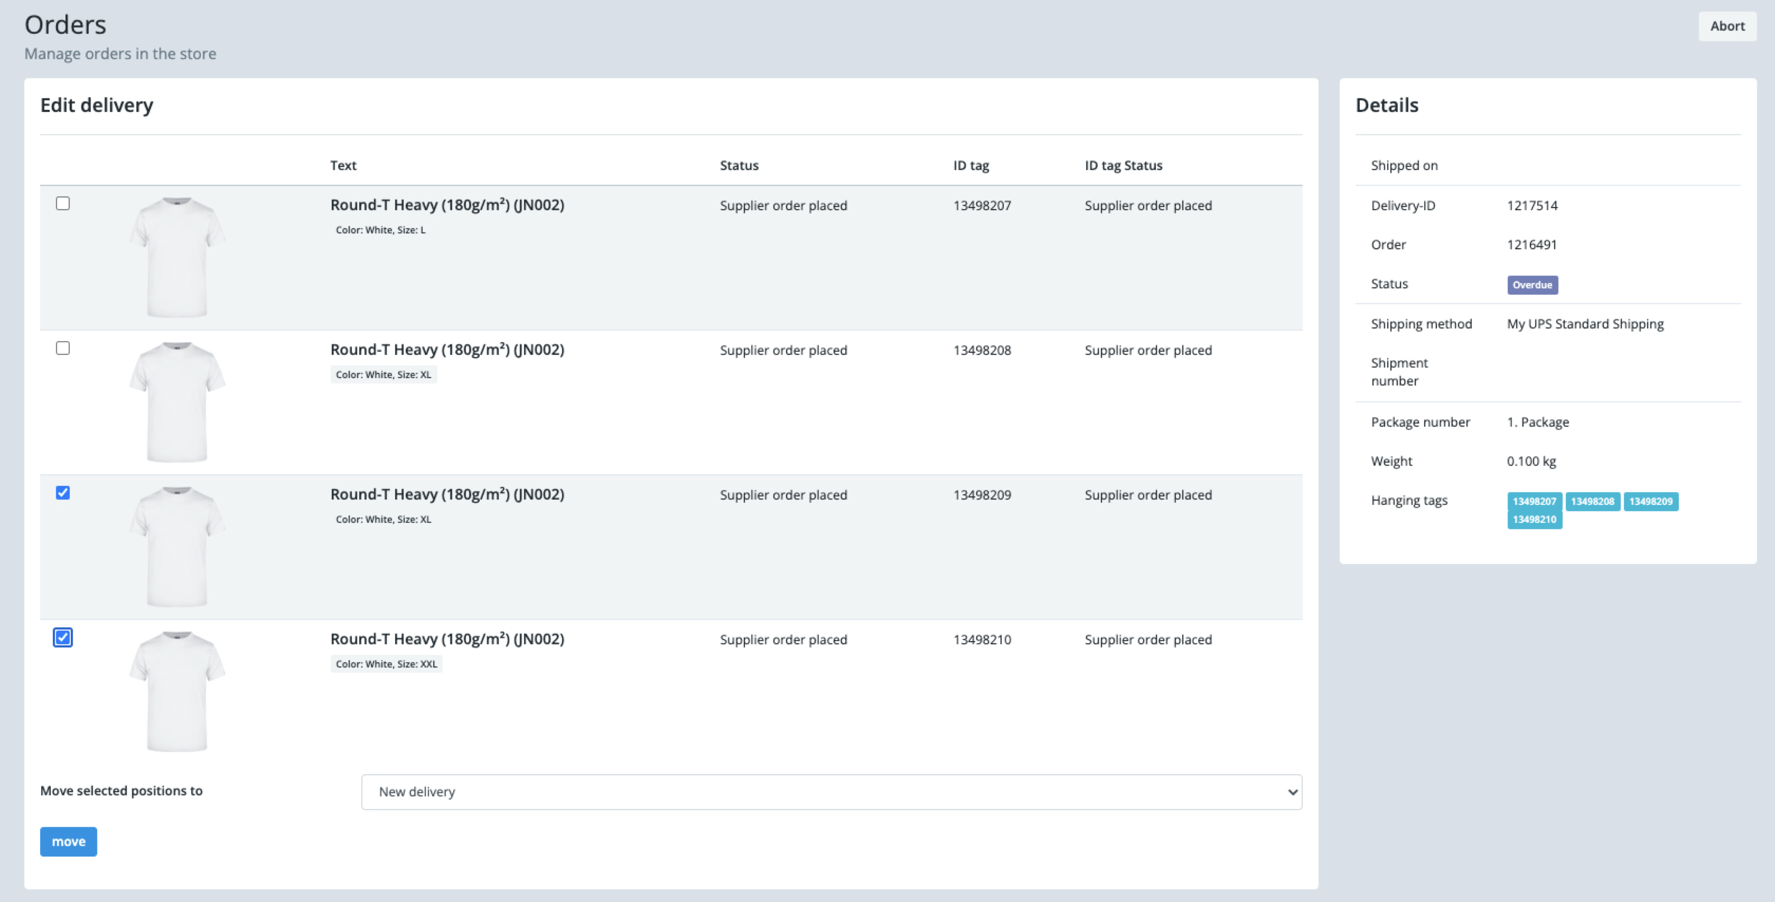Click product title in row 13498210
Image resolution: width=1775 pixels, height=902 pixels.
[x=447, y=639]
